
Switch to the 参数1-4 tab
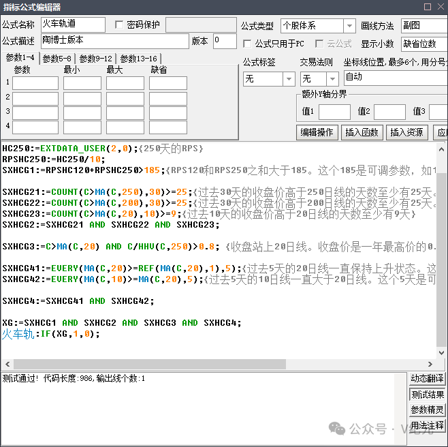[20, 58]
